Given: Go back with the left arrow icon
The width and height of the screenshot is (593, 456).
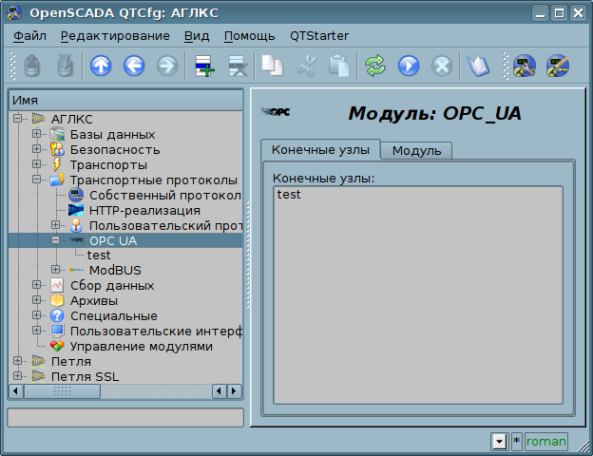Looking at the screenshot, I should pos(134,66).
